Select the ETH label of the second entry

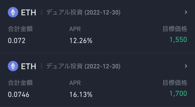click(29, 66)
